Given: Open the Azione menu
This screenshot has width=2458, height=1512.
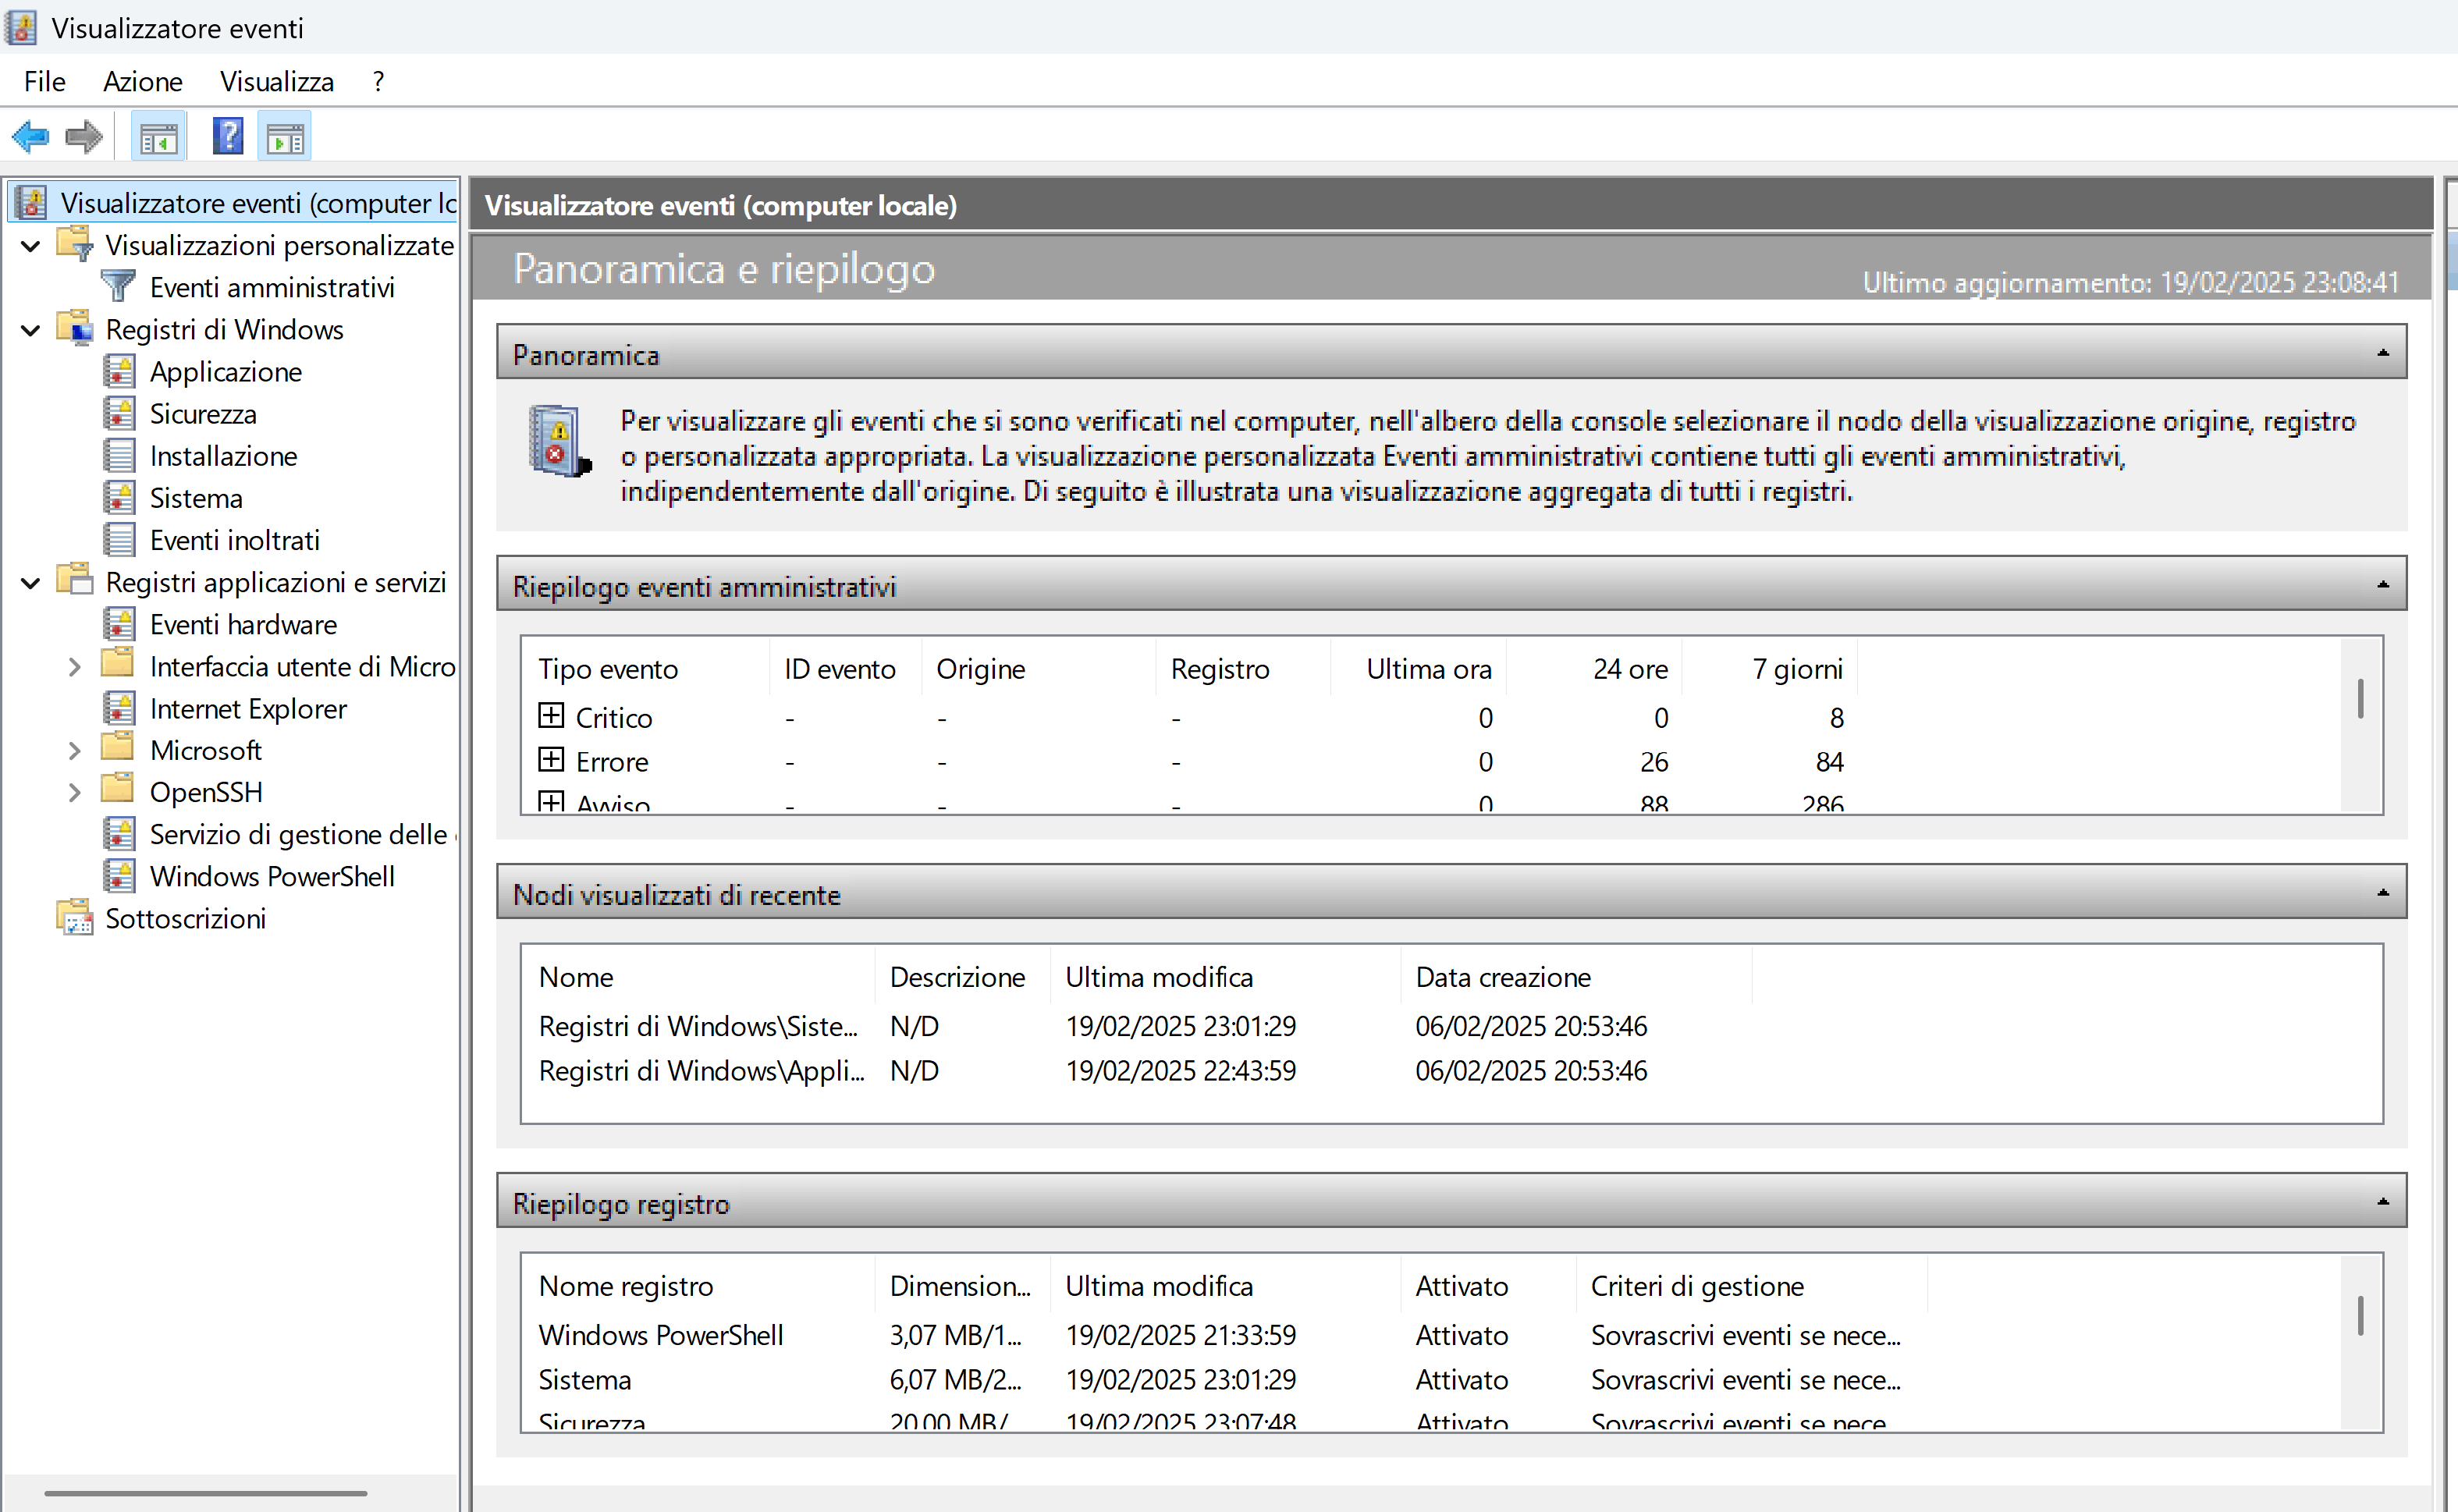Looking at the screenshot, I should (x=142, y=81).
